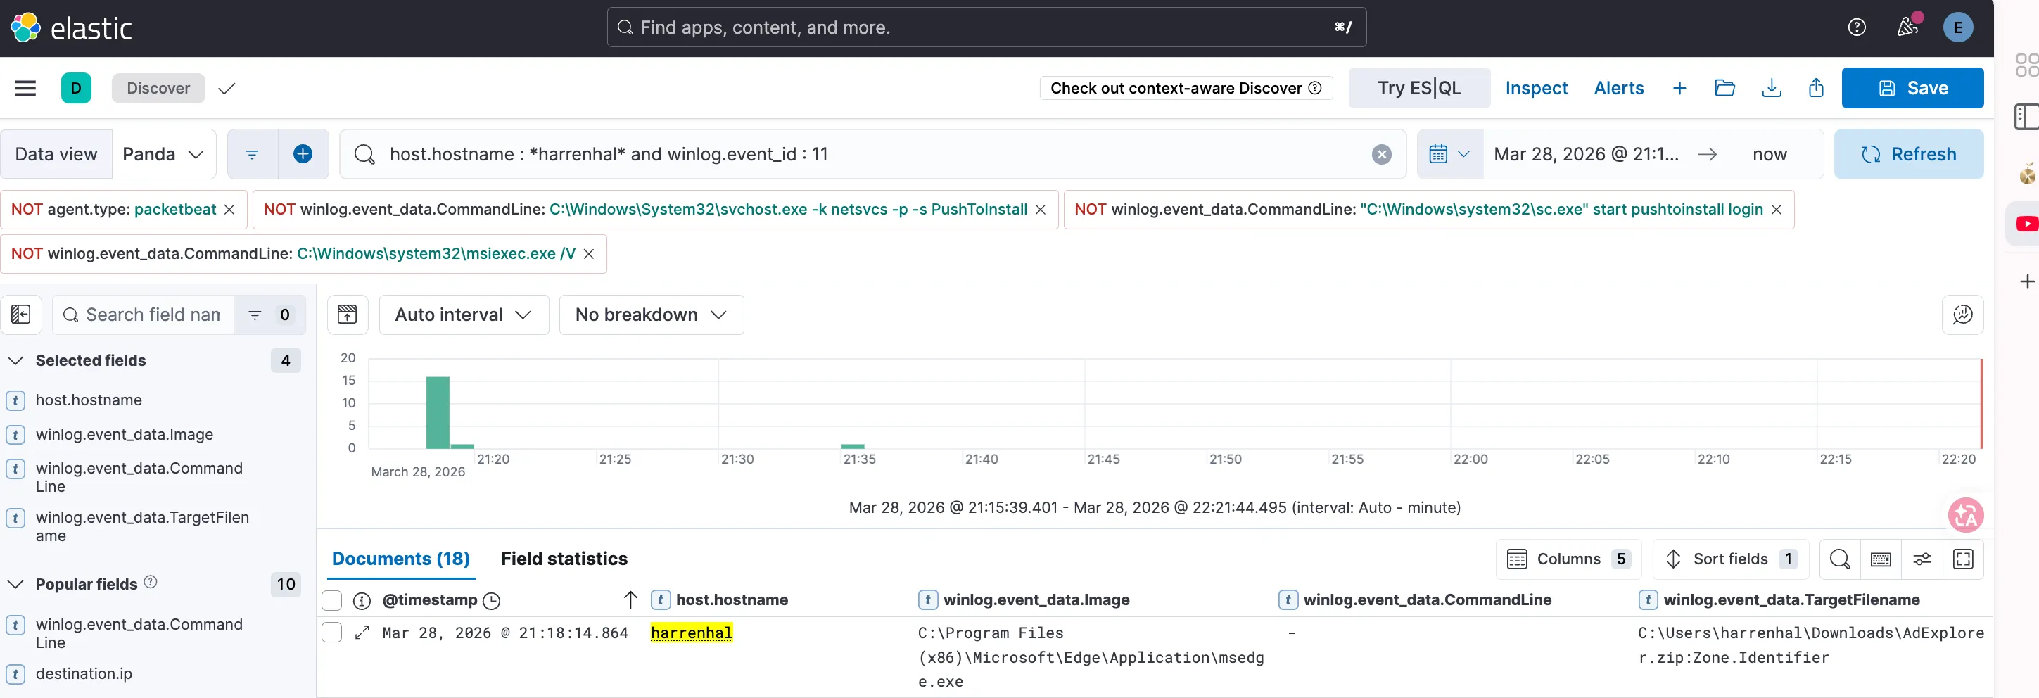Open the user avatar E menu

point(1957,27)
